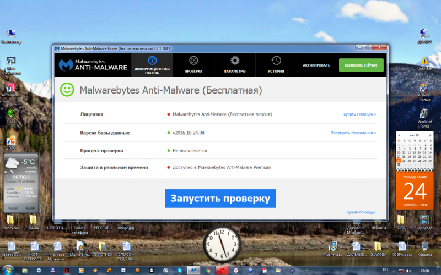Click the green smiley status icon

[67, 90]
